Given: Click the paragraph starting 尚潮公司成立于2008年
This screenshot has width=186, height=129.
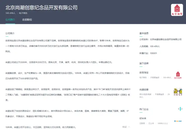Looking at the screenshot, I should coord(59,62).
